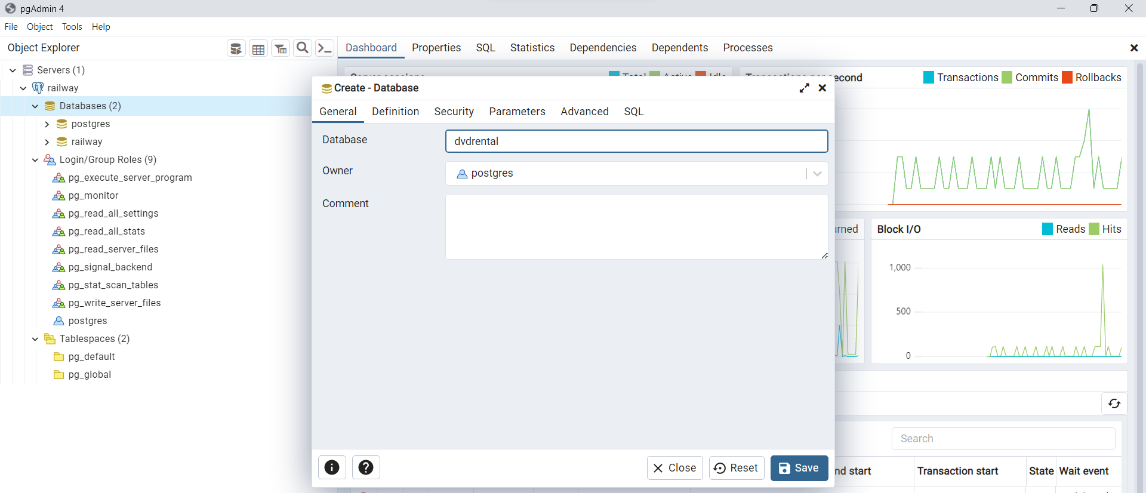Switch to the Statistics panel tab
1146x493 pixels.
[x=532, y=48]
